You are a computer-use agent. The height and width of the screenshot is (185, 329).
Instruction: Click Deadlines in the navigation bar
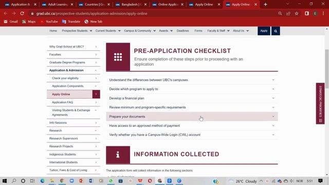pyautogui.click(x=182, y=31)
